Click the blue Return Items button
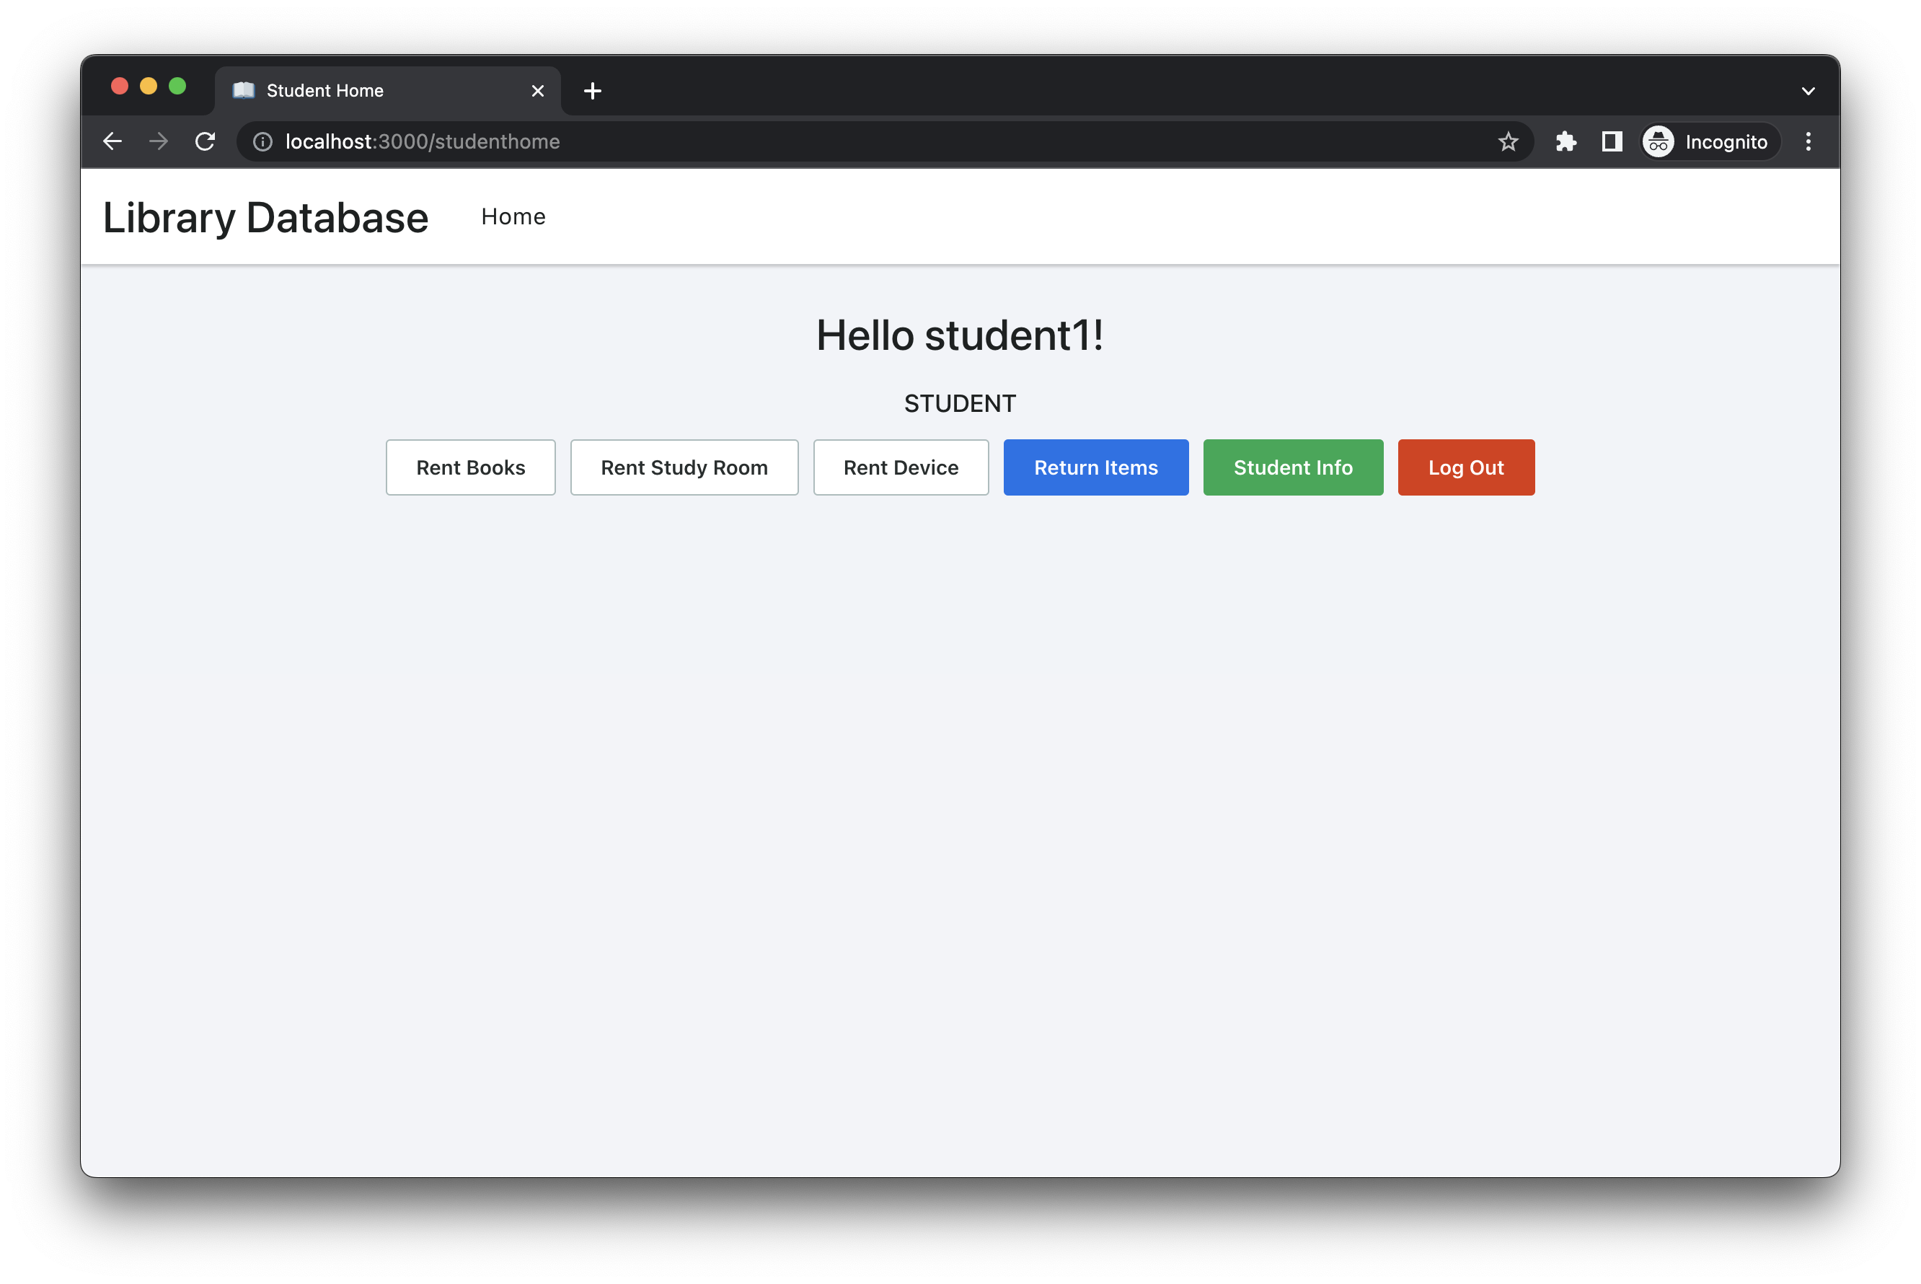1921x1284 pixels. [x=1095, y=467]
